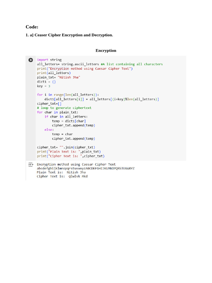The image size is (212, 283).
Task: Click the 'temp = char' line
Action: click(62, 134)
